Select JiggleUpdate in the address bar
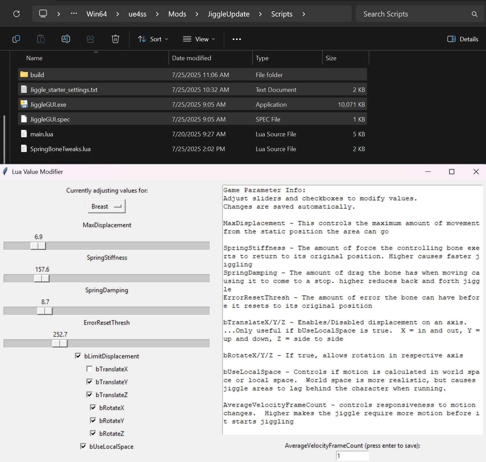 pyautogui.click(x=229, y=14)
